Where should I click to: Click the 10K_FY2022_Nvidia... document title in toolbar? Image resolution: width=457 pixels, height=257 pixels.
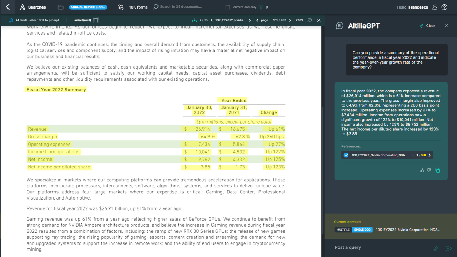(231, 20)
